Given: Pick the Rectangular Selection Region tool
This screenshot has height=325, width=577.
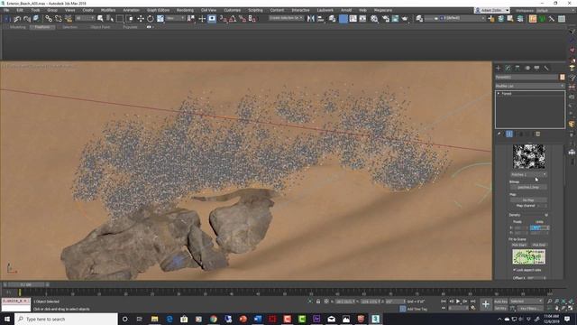Looking at the screenshot, I should [120, 19].
